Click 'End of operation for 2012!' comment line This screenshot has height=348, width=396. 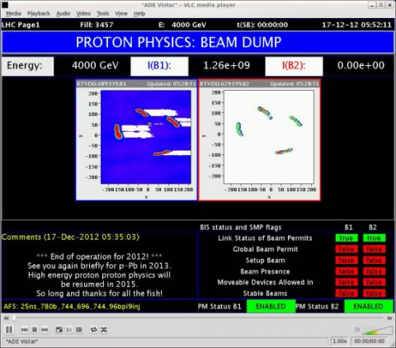click(99, 256)
